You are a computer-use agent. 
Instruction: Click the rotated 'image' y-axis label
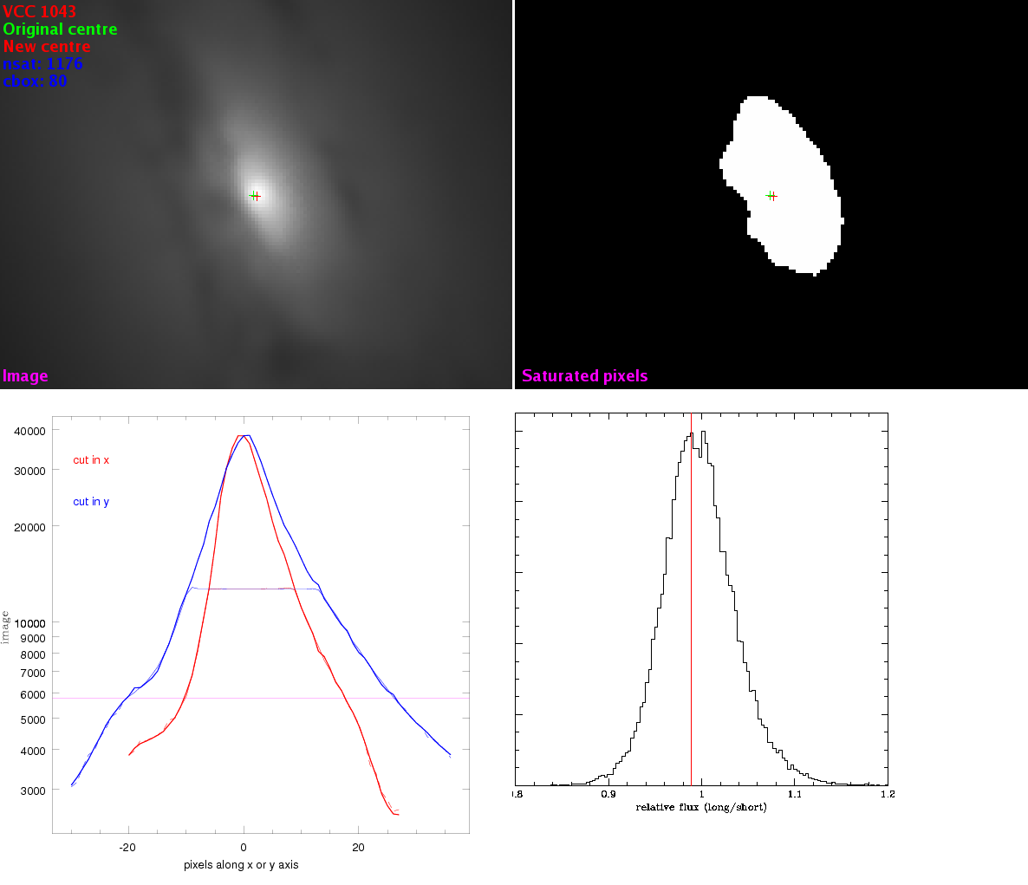tap(5, 627)
